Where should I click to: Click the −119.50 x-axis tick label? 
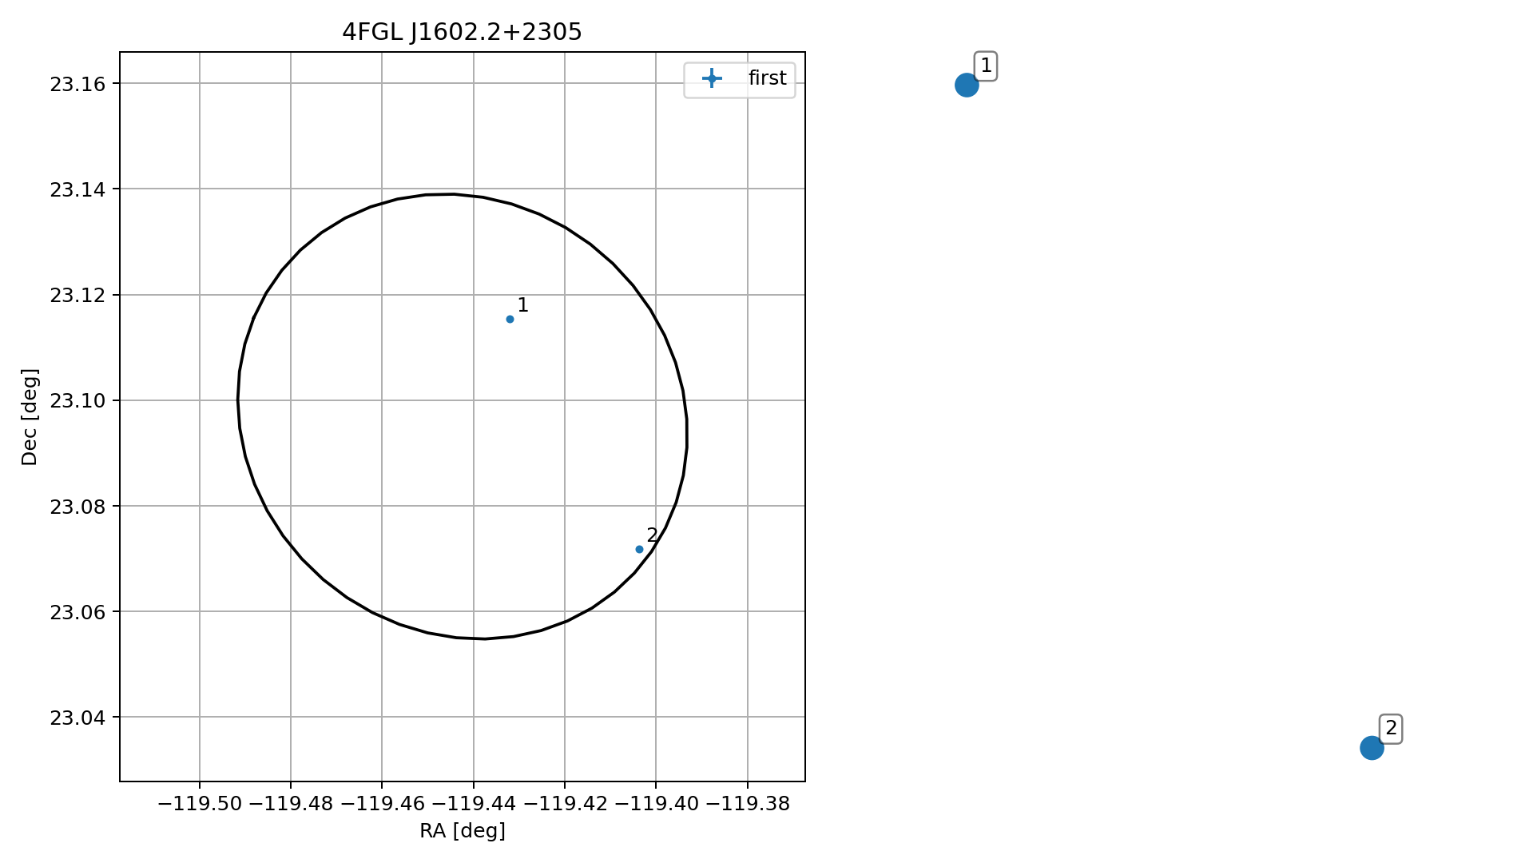200,804
